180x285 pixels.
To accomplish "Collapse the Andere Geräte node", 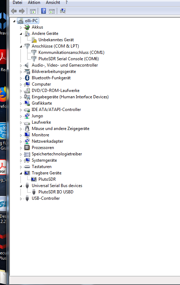I will (21, 34).
